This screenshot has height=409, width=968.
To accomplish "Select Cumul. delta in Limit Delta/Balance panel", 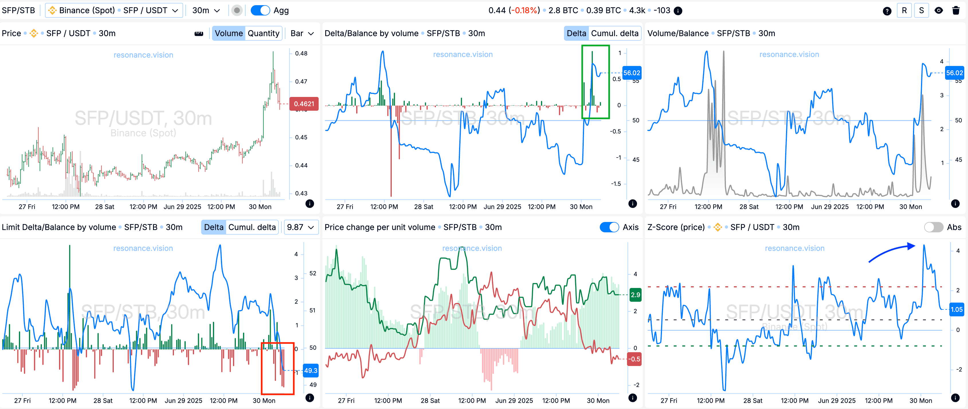I will pos(252,227).
